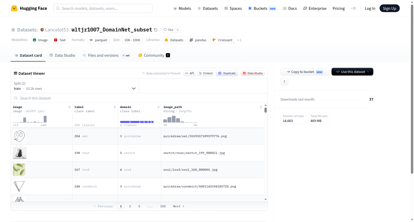The image size is (414, 222).
Task: Click the heart like icon
Action: pos(165,30)
